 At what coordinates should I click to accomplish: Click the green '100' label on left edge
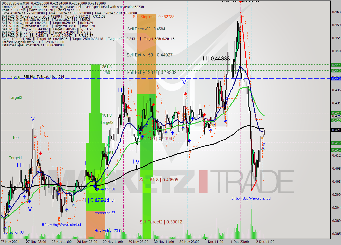click(15, 138)
